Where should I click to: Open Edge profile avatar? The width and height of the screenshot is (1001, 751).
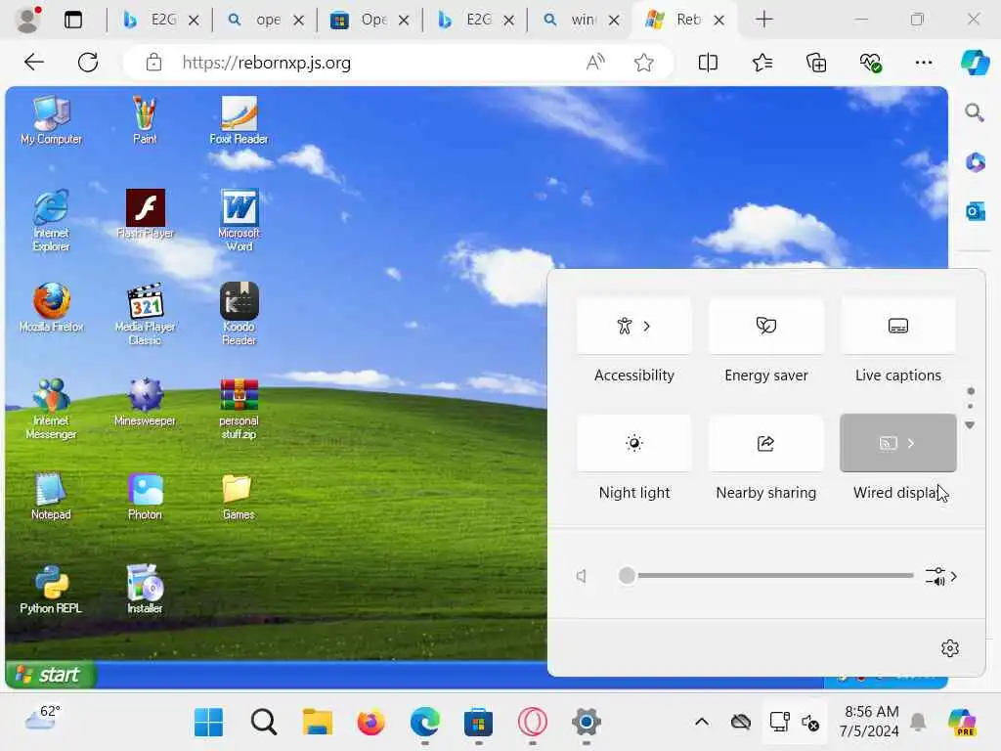click(27, 20)
